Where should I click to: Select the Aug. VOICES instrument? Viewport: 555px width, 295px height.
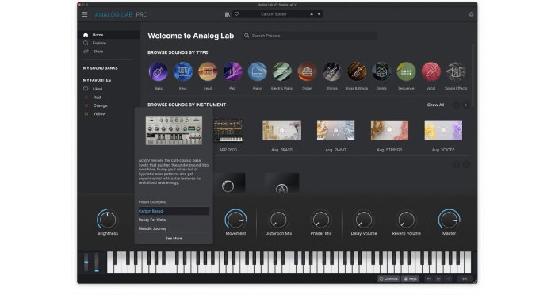point(443,130)
